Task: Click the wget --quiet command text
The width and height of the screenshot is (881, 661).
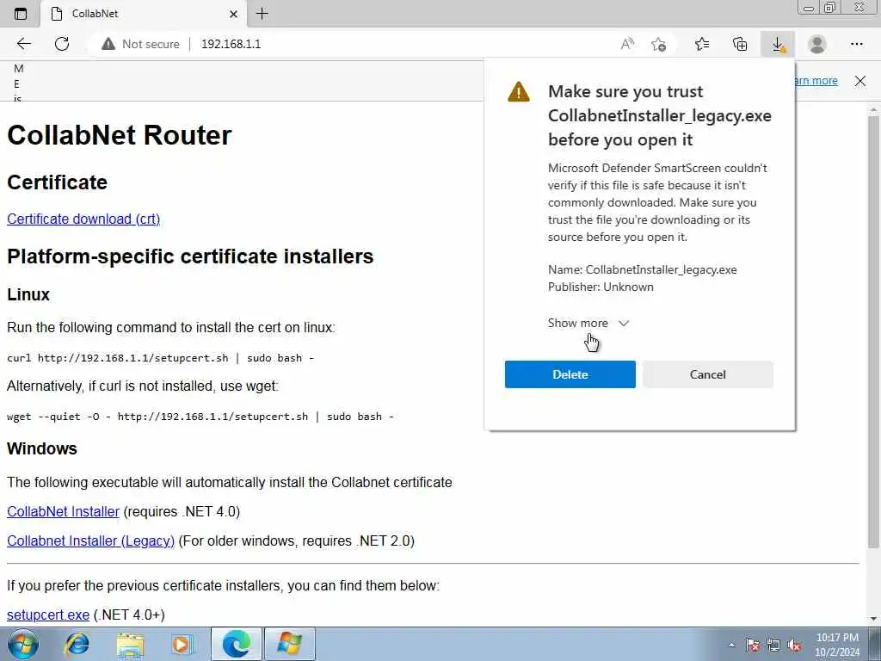Action: (x=200, y=417)
